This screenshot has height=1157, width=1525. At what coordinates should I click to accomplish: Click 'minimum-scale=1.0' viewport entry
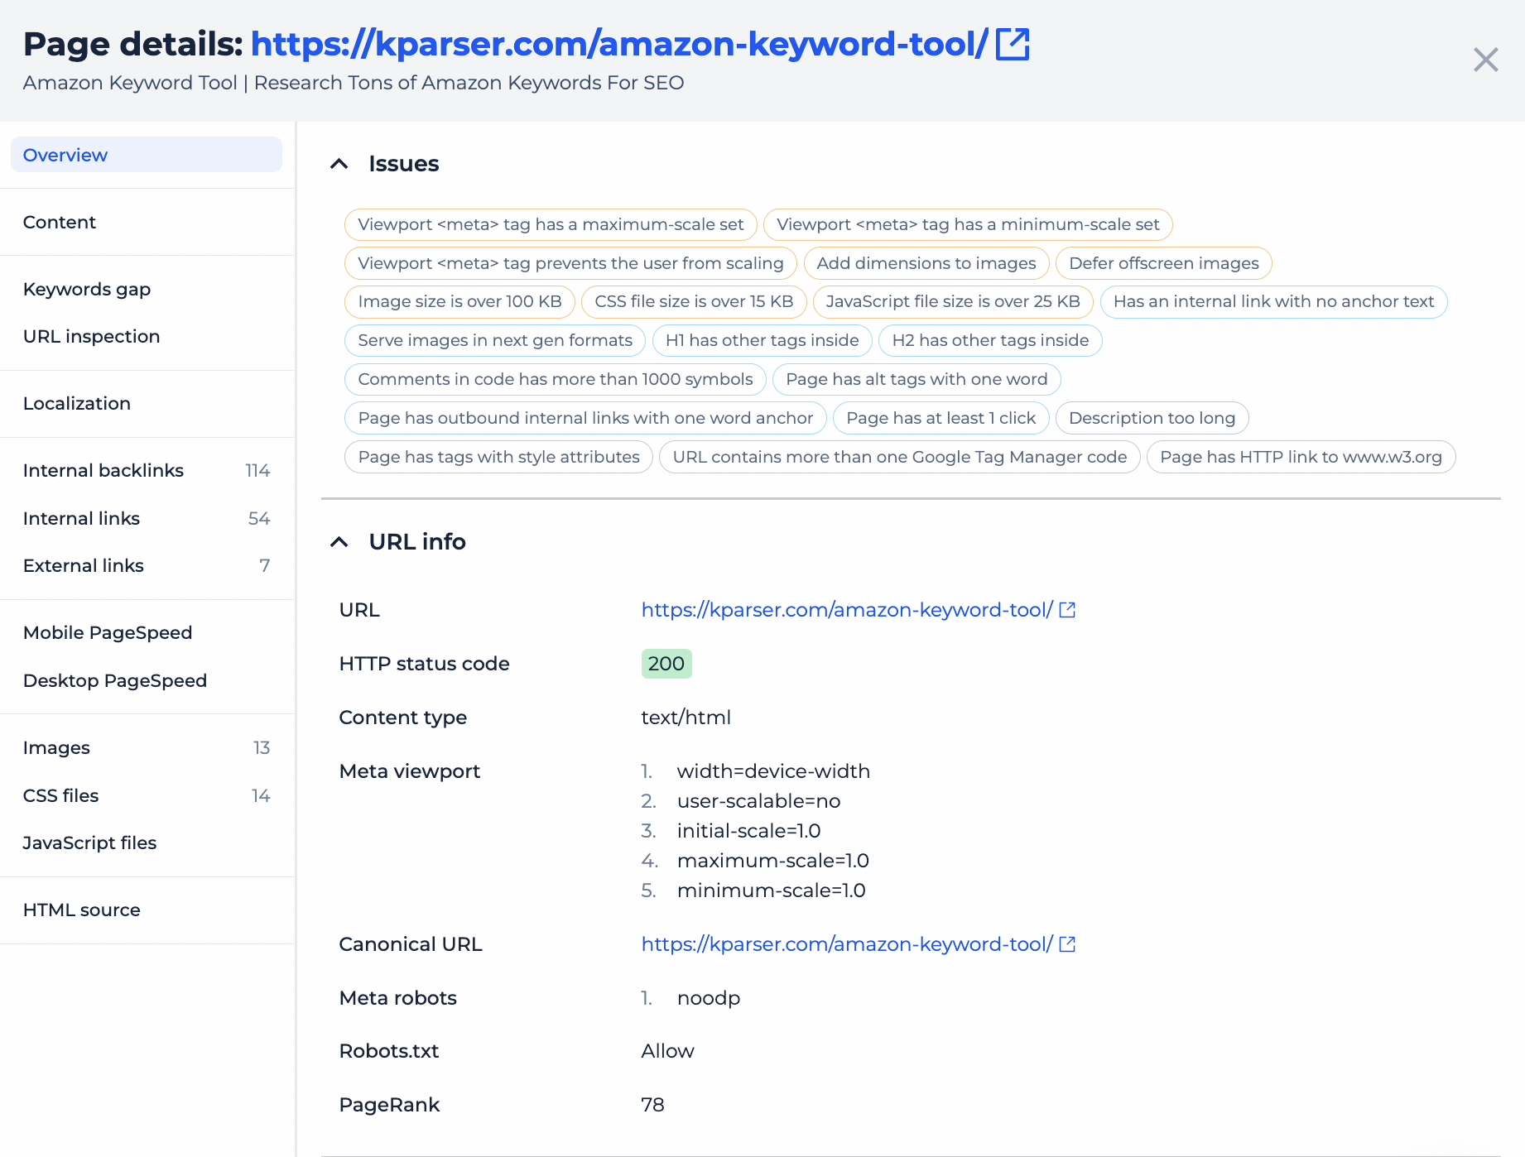[772, 891]
